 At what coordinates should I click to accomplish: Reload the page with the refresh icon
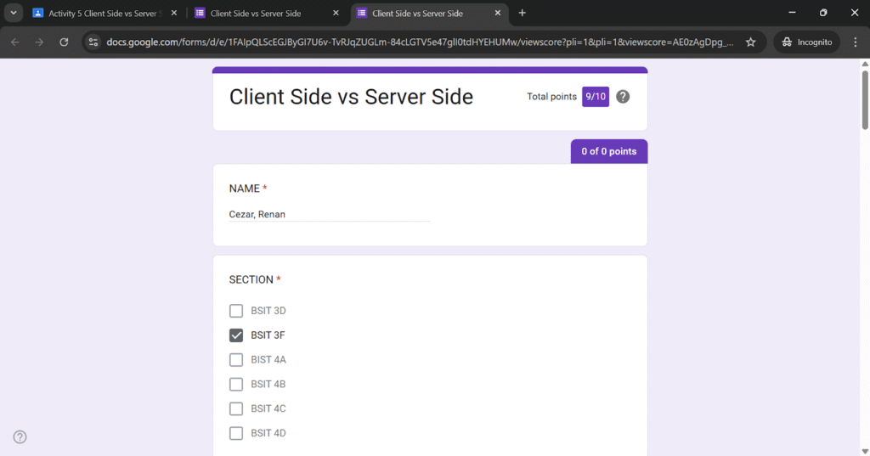point(64,42)
